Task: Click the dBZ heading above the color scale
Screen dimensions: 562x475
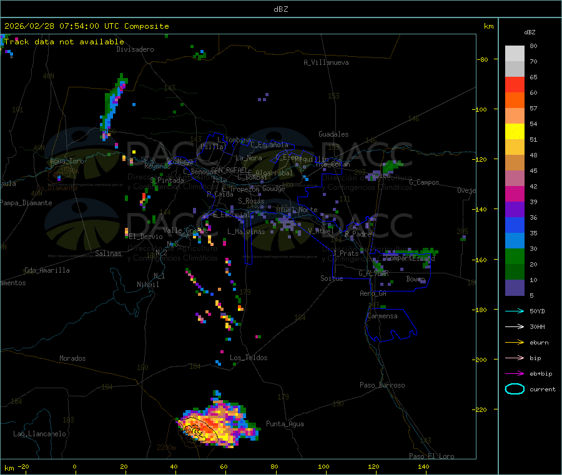Action: [x=530, y=32]
